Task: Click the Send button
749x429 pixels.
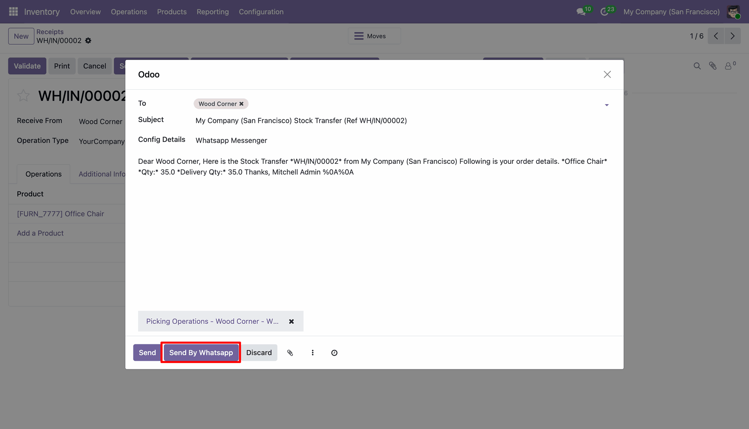Action: [x=147, y=353]
